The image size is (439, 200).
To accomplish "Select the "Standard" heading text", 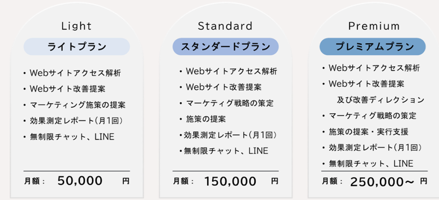I will pyautogui.click(x=225, y=26).
